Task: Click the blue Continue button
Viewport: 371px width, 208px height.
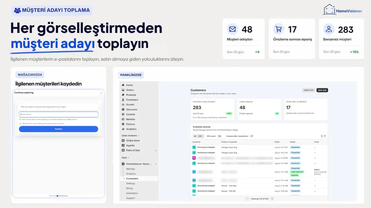Action: tap(59, 129)
